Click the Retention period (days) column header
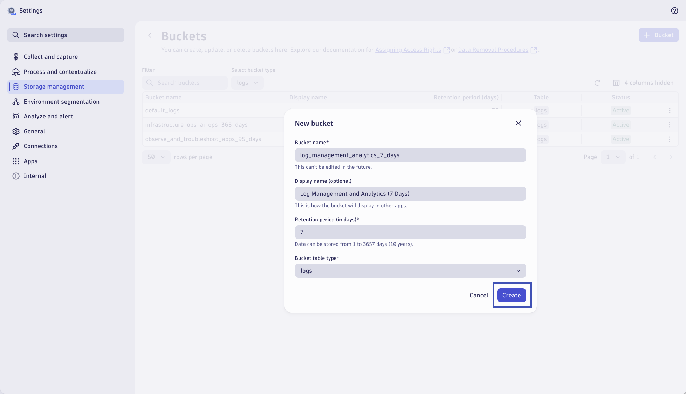The height and width of the screenshot is (394, 686). click(466, 98)
